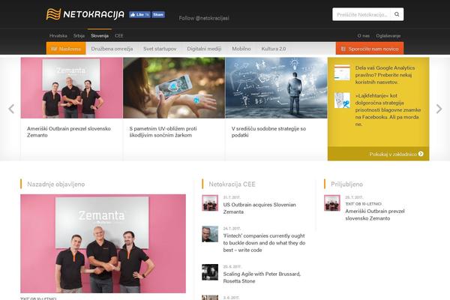Screen dimensions: 450x300
Task: Click the search magnifier icon
Action: point(397,14)
